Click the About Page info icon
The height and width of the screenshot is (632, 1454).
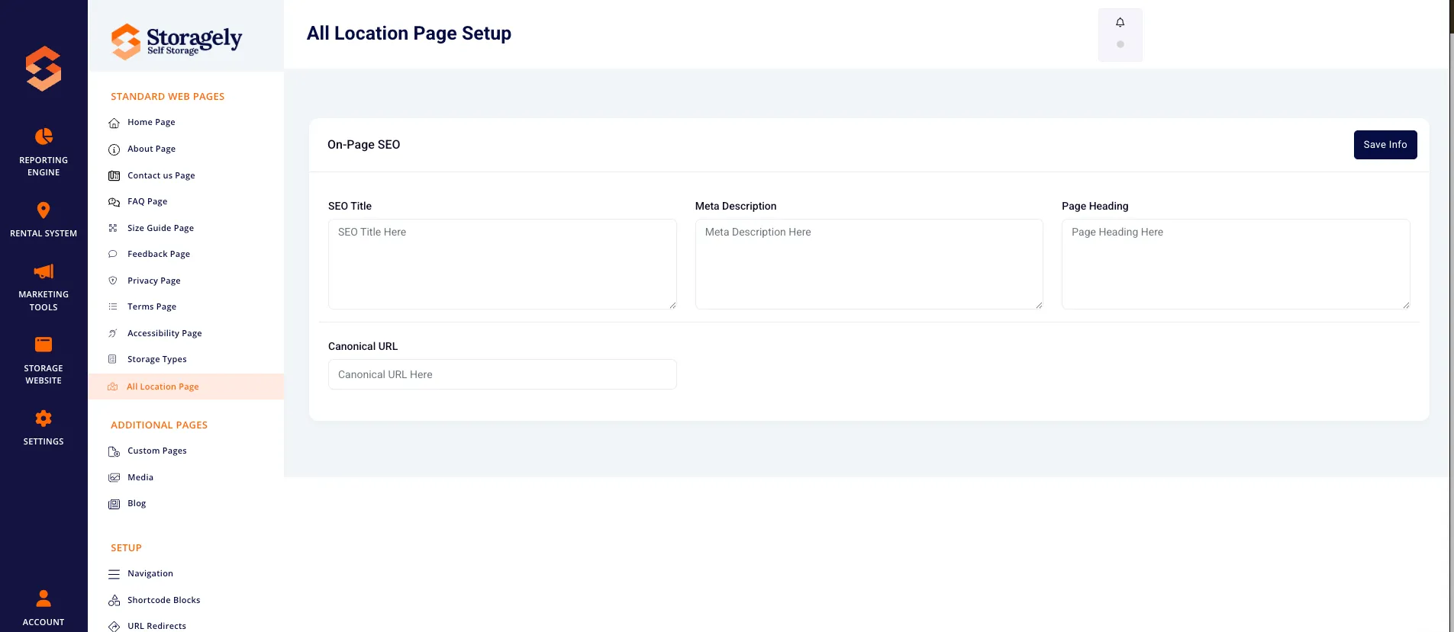(x=114, y=149)
